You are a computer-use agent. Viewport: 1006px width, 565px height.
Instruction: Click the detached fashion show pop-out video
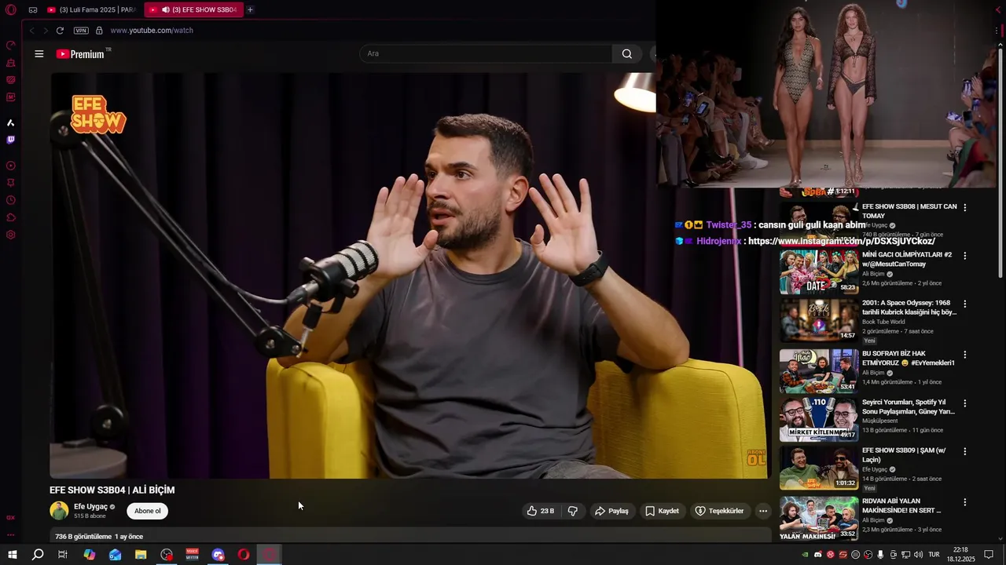(827, 93)
